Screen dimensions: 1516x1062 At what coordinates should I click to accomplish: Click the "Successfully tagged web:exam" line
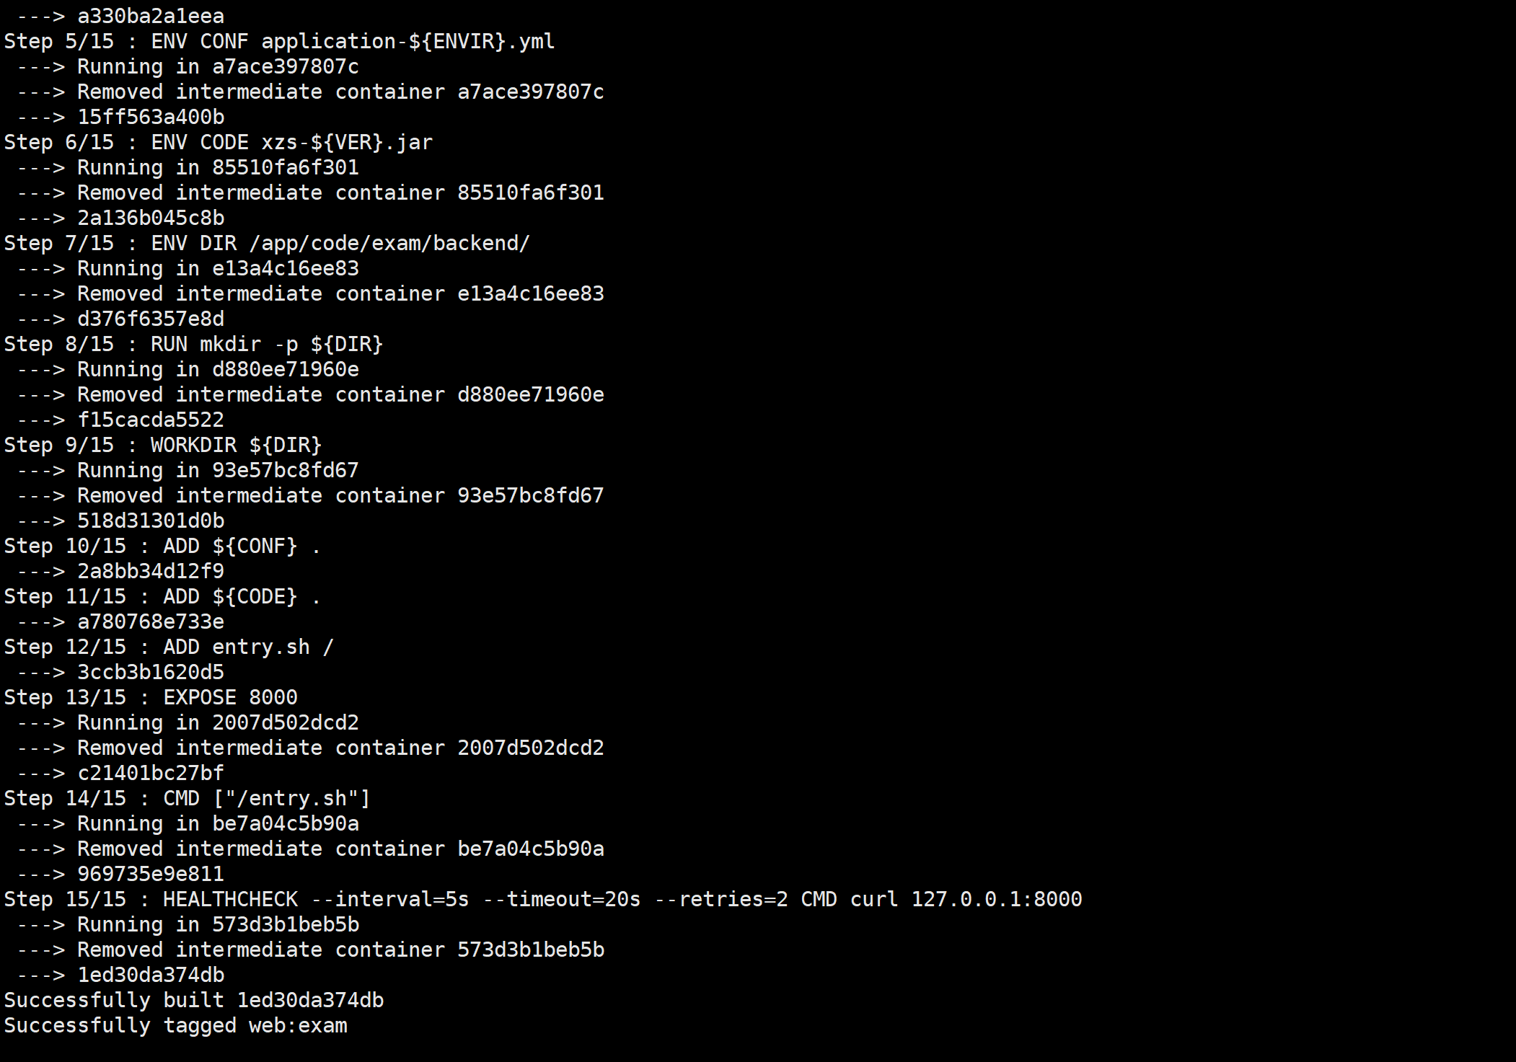175,1025
